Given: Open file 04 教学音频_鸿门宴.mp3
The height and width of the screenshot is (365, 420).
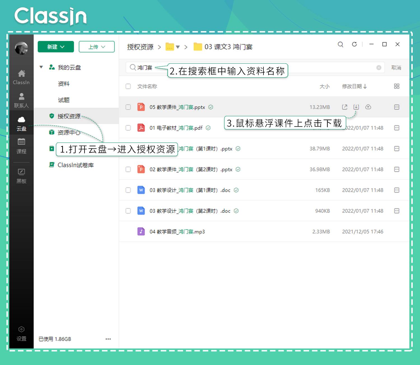Looking at the screenshot, I should coord(177,232).
